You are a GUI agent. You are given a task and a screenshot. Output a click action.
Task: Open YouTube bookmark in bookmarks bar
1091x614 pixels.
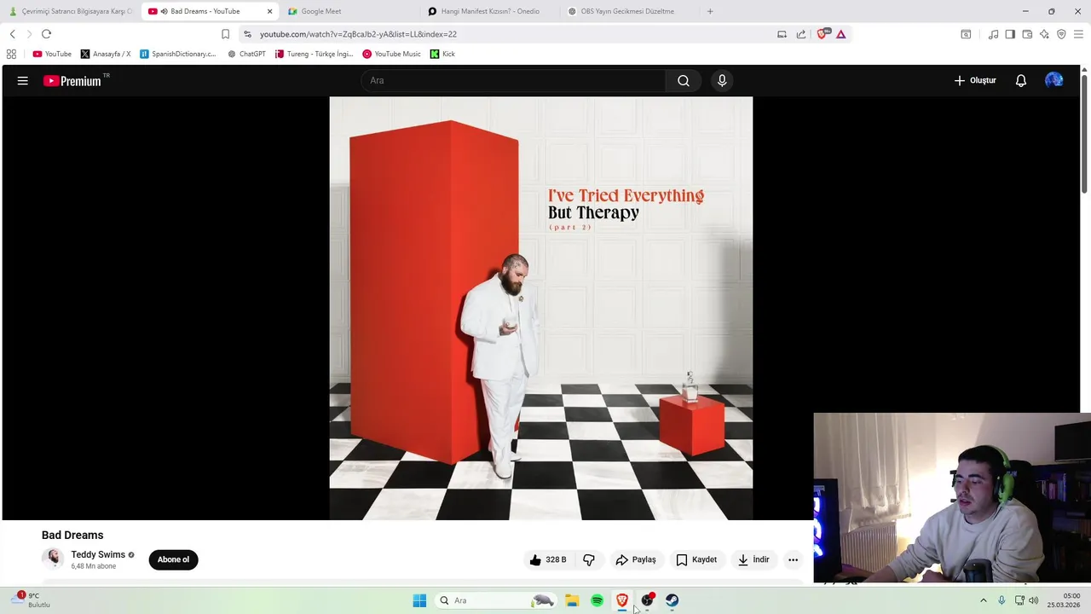[52, 54]
